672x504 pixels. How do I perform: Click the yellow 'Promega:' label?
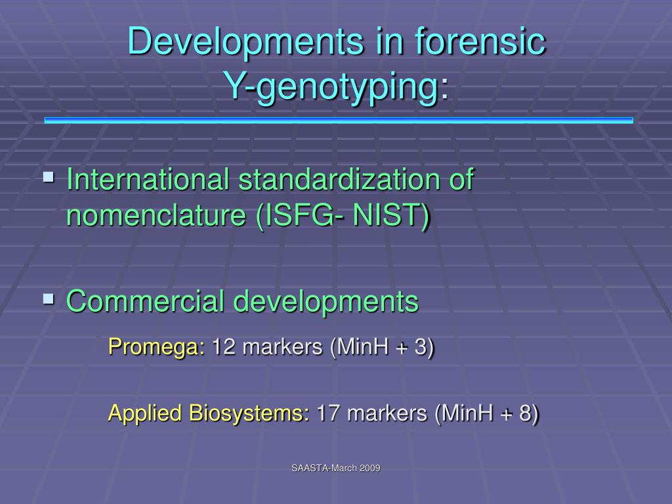tap(156, 347)
